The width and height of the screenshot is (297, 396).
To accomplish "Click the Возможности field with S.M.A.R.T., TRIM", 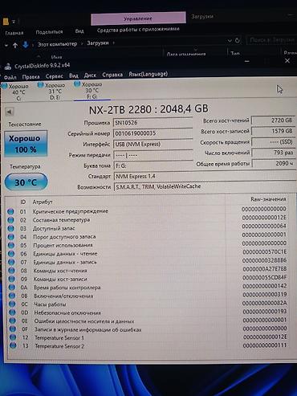I will [x=205, y=186].
